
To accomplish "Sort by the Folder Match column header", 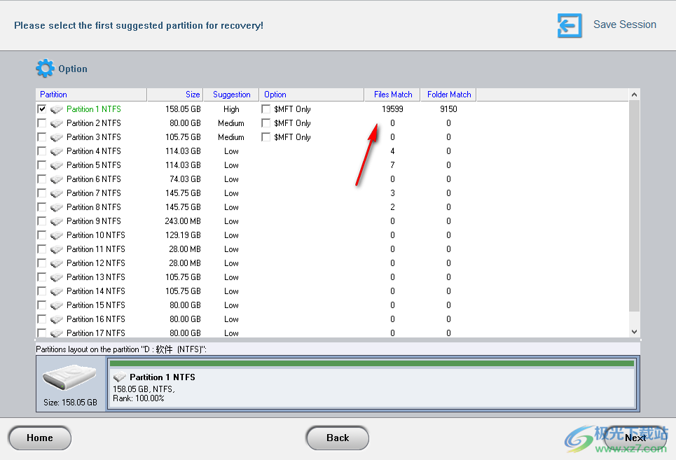I will tap(448, 95).
